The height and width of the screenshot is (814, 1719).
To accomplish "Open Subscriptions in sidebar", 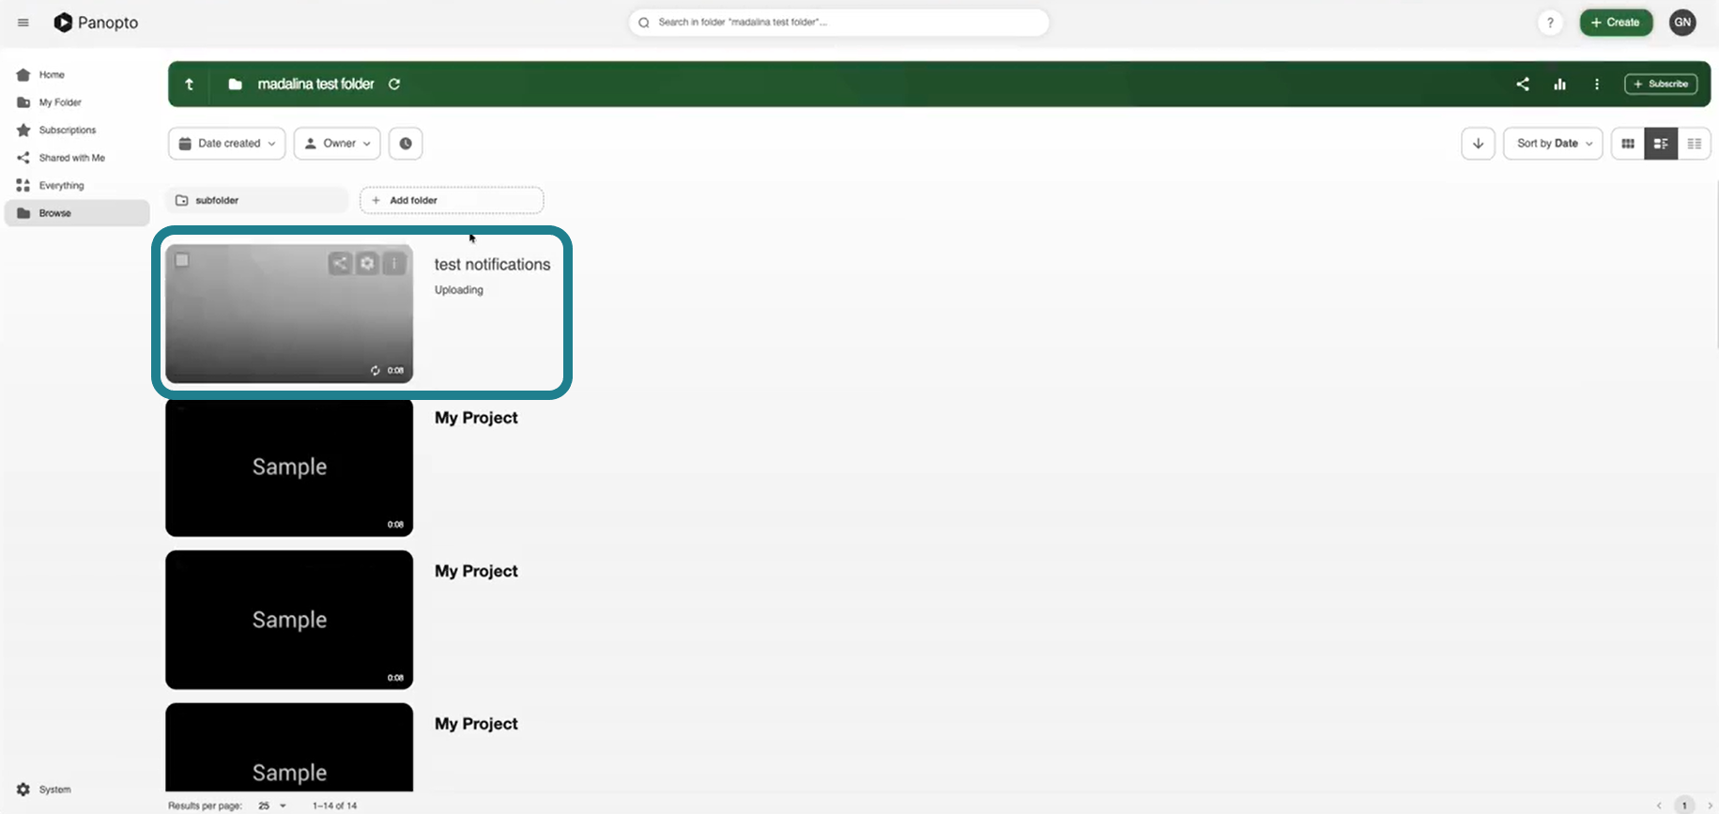I will pyautogui.click(x=77, y=131).
